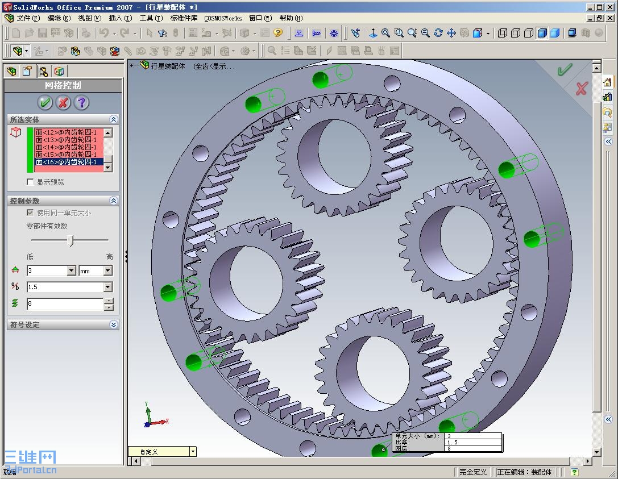618x479 pixels.
Task: Accept with green checkmark in viewport corner
Action: click(x=565, y=70)
